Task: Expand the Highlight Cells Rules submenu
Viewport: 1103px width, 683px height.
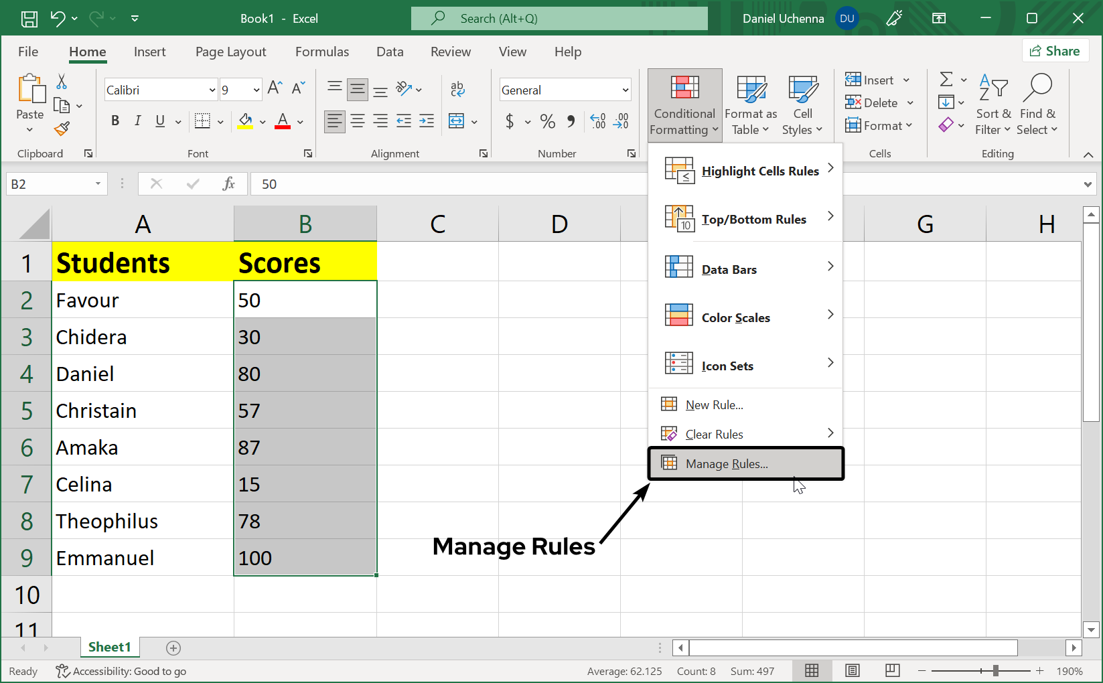Action: pyautogui.click(x=760, y=171)
